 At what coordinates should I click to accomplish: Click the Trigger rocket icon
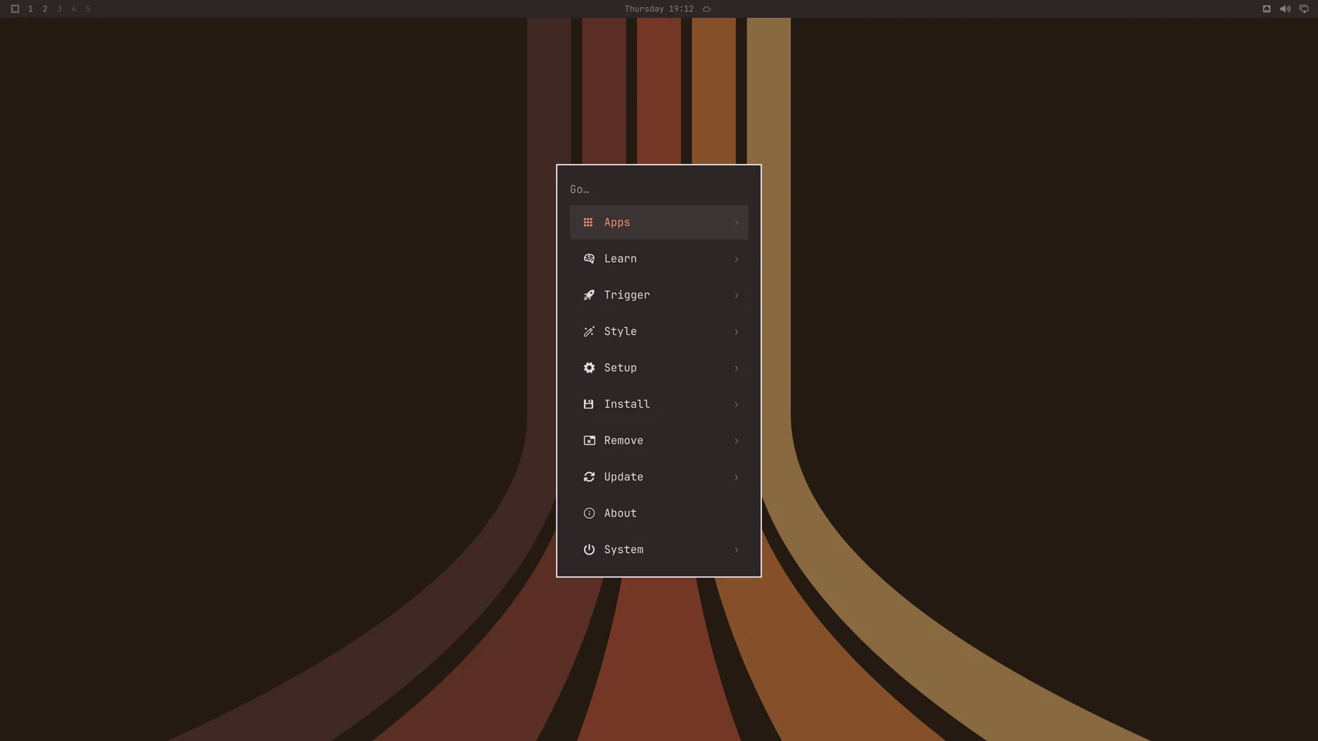pos(589,295)
